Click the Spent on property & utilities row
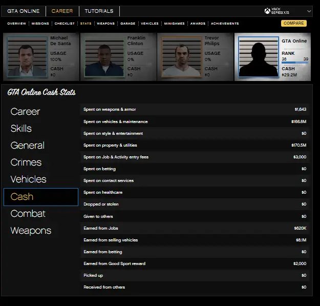Screen dimensions: 320x306 pyautogui.click(x=195, y=145)
